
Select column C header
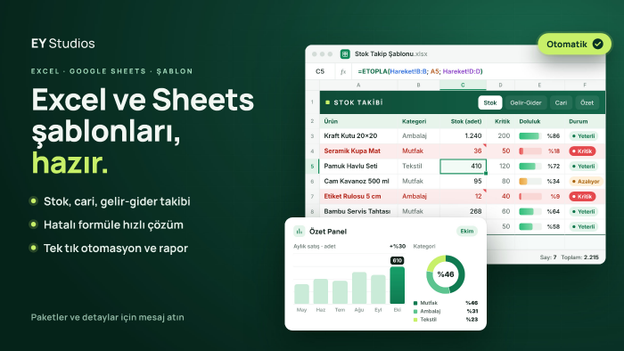point(463,85)
